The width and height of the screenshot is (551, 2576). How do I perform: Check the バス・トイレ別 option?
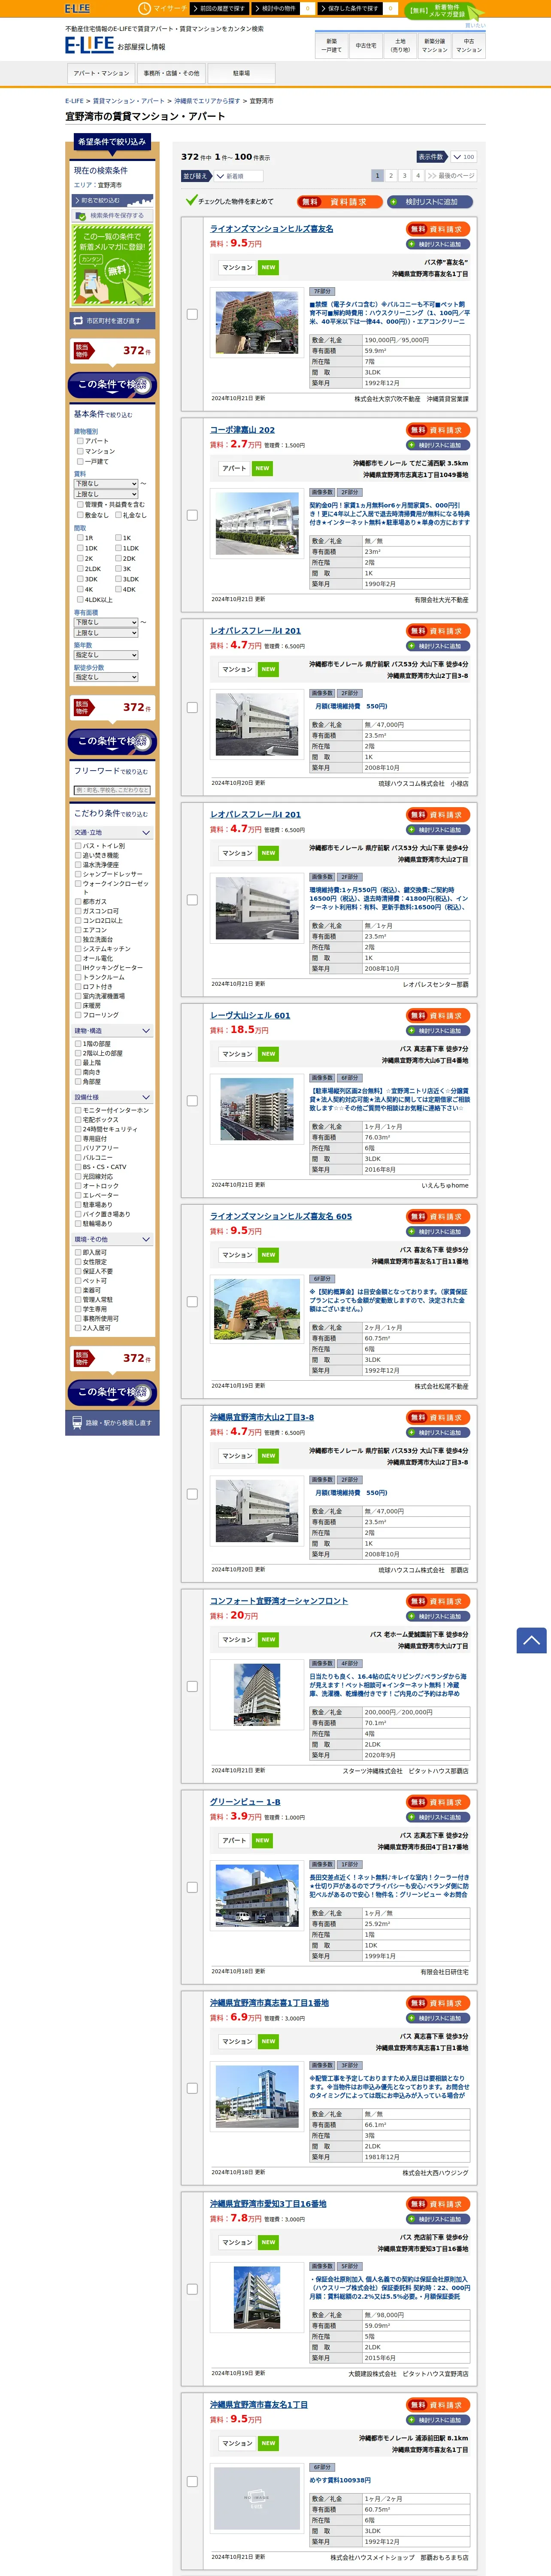pyautogui.click(x=78, y=846)
